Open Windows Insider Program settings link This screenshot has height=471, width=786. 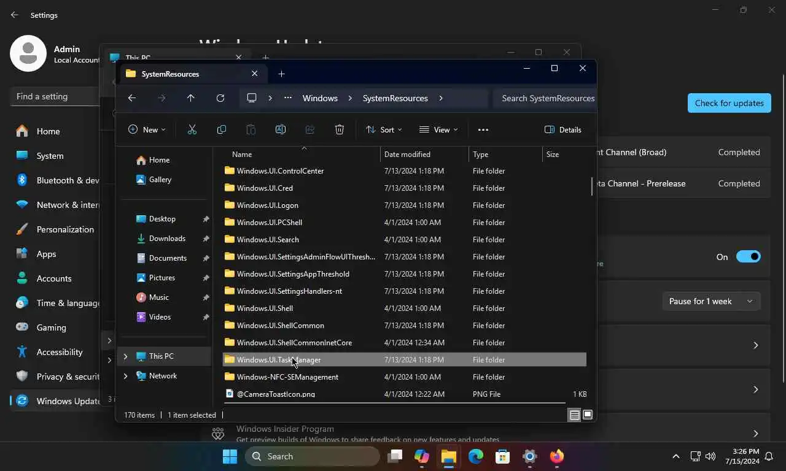click(285, 429)
